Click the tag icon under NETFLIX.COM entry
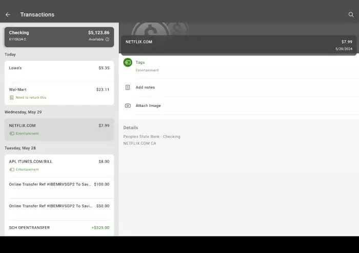 click(12, 134)
